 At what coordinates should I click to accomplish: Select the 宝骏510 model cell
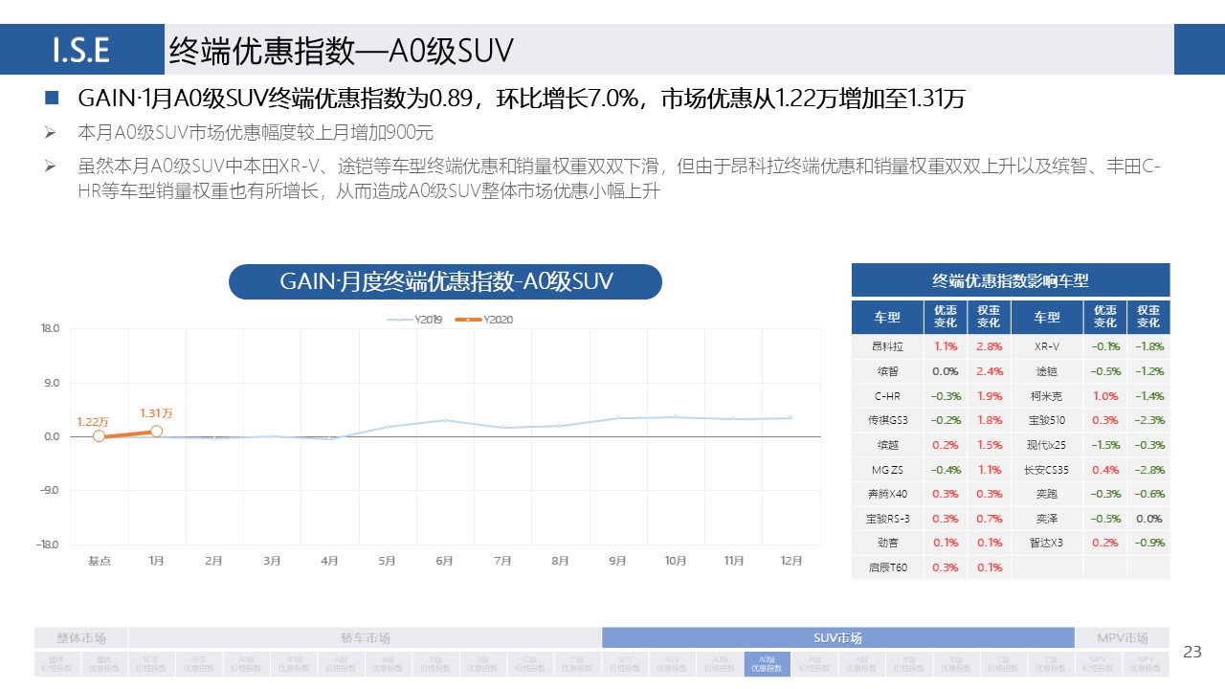pyautogui.click(x=1047, y=420)
